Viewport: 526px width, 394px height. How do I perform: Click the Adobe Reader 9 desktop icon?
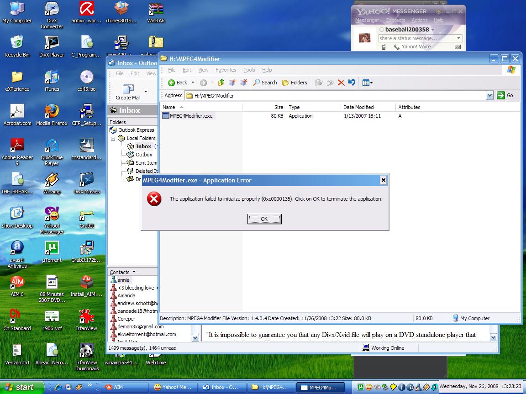click(17, 152)
